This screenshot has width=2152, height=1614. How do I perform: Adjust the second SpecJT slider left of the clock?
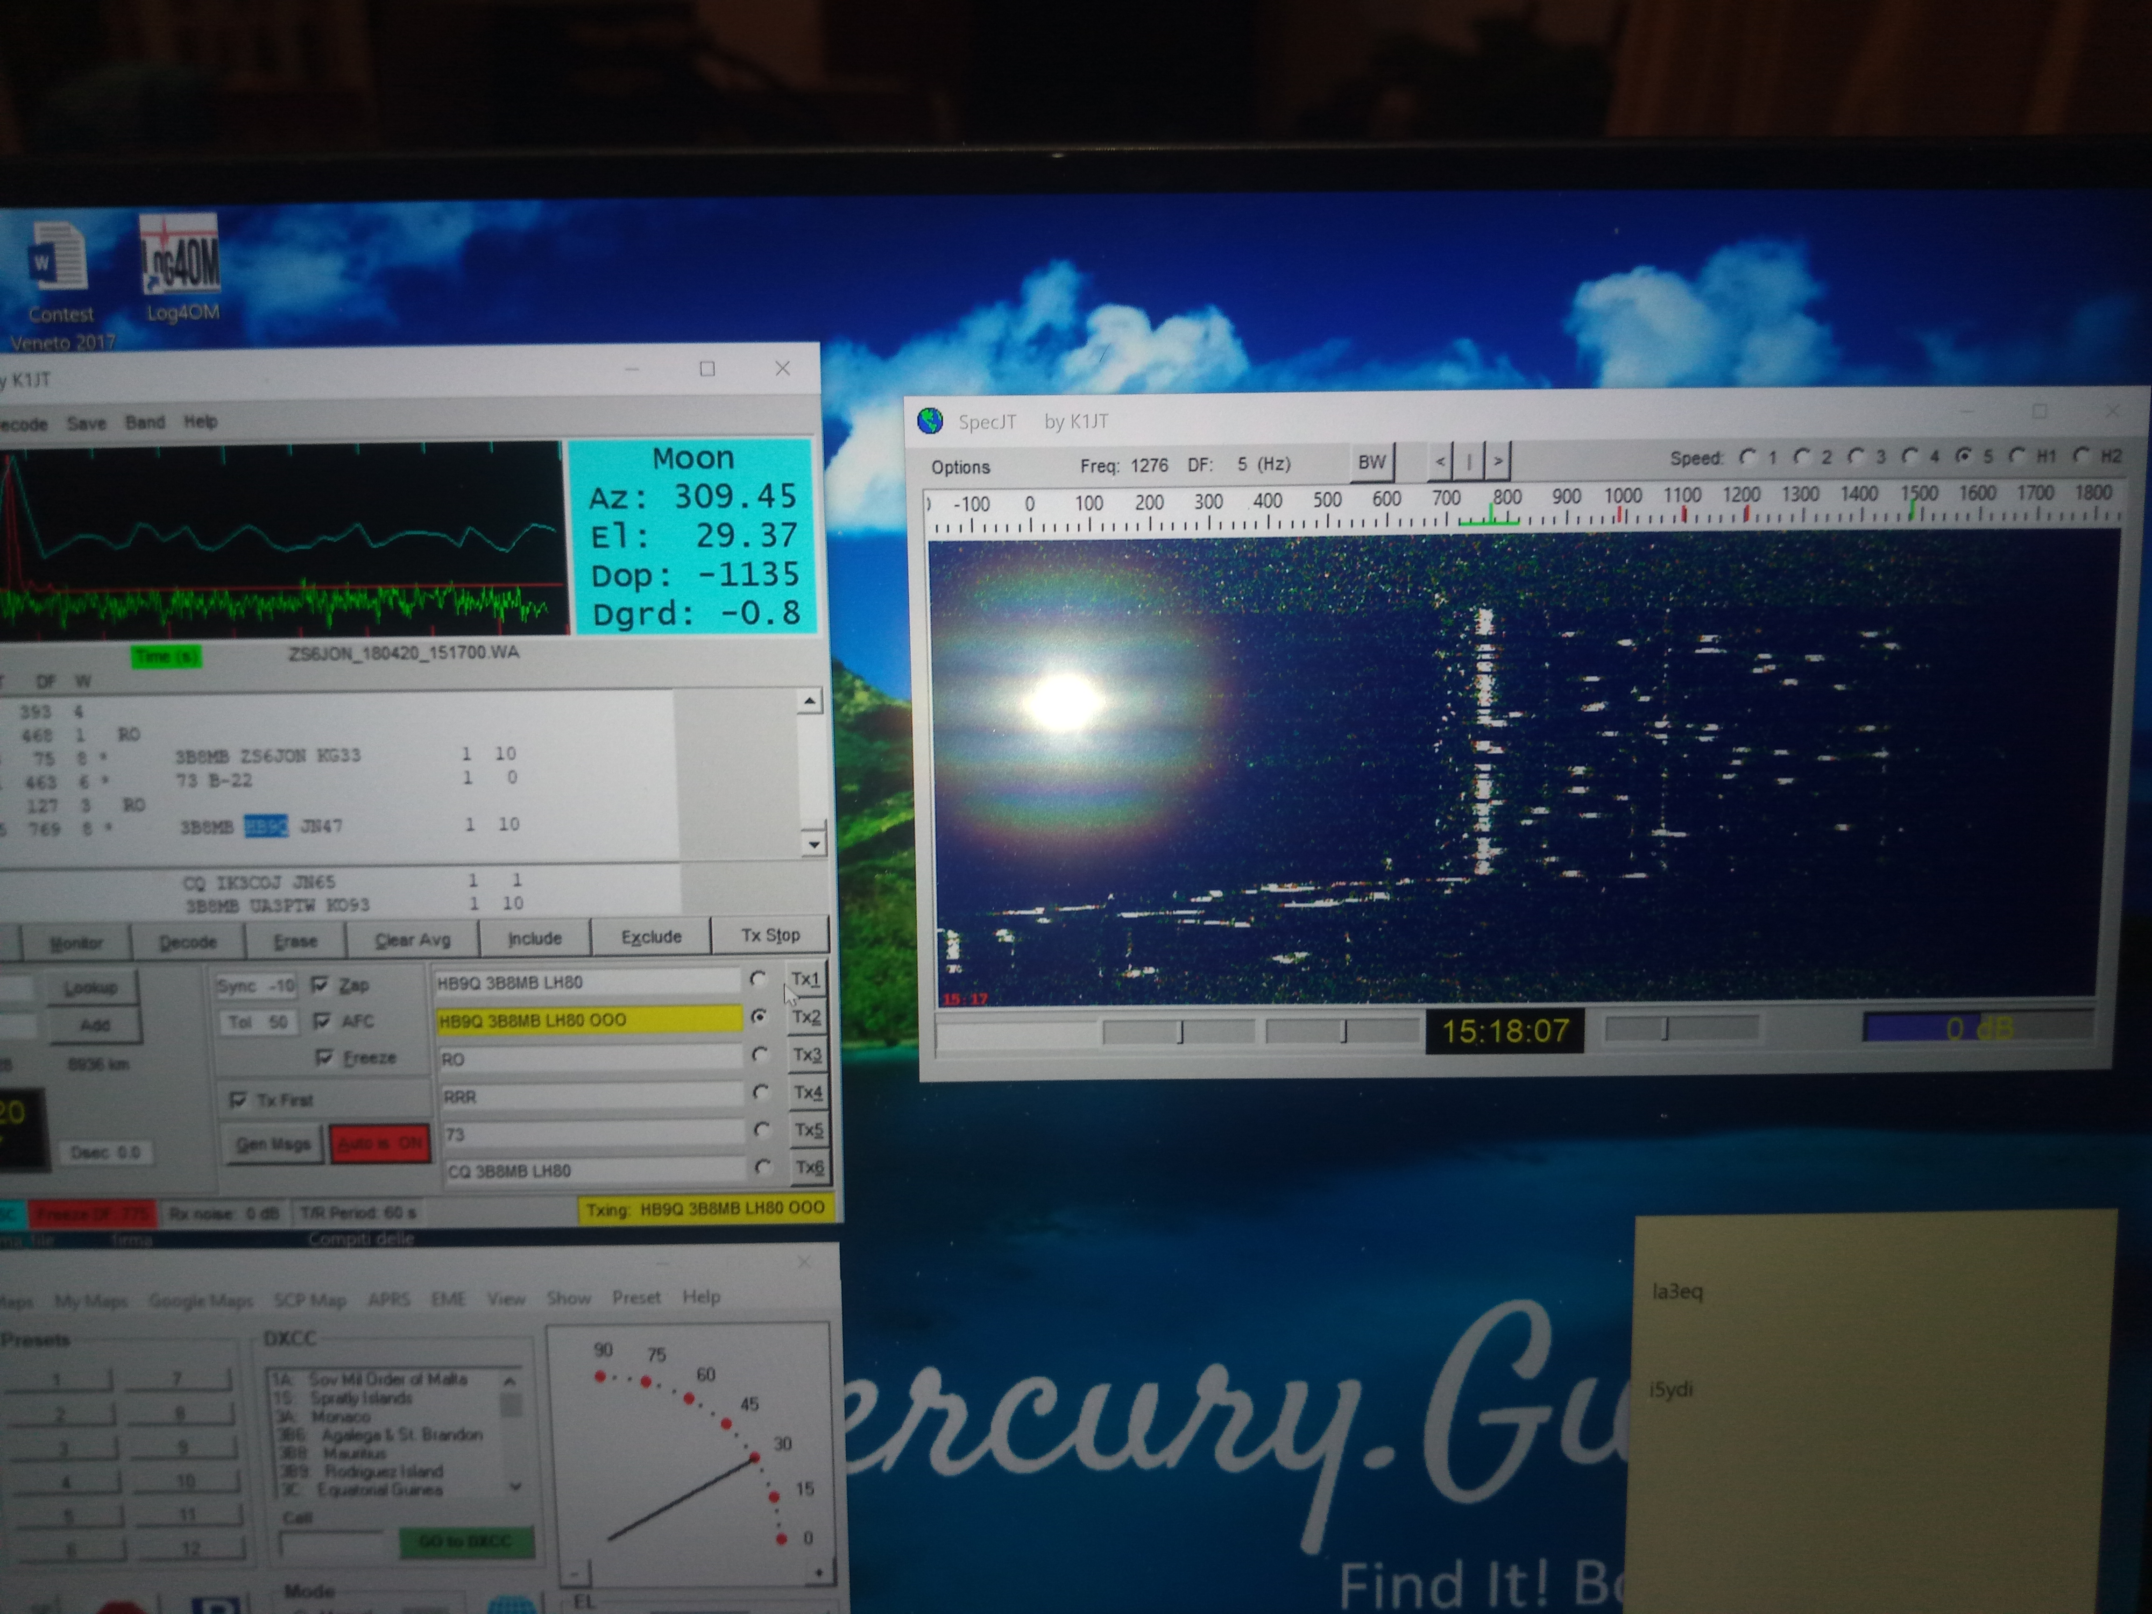pyautogui.click(x=1342, y=1031)
